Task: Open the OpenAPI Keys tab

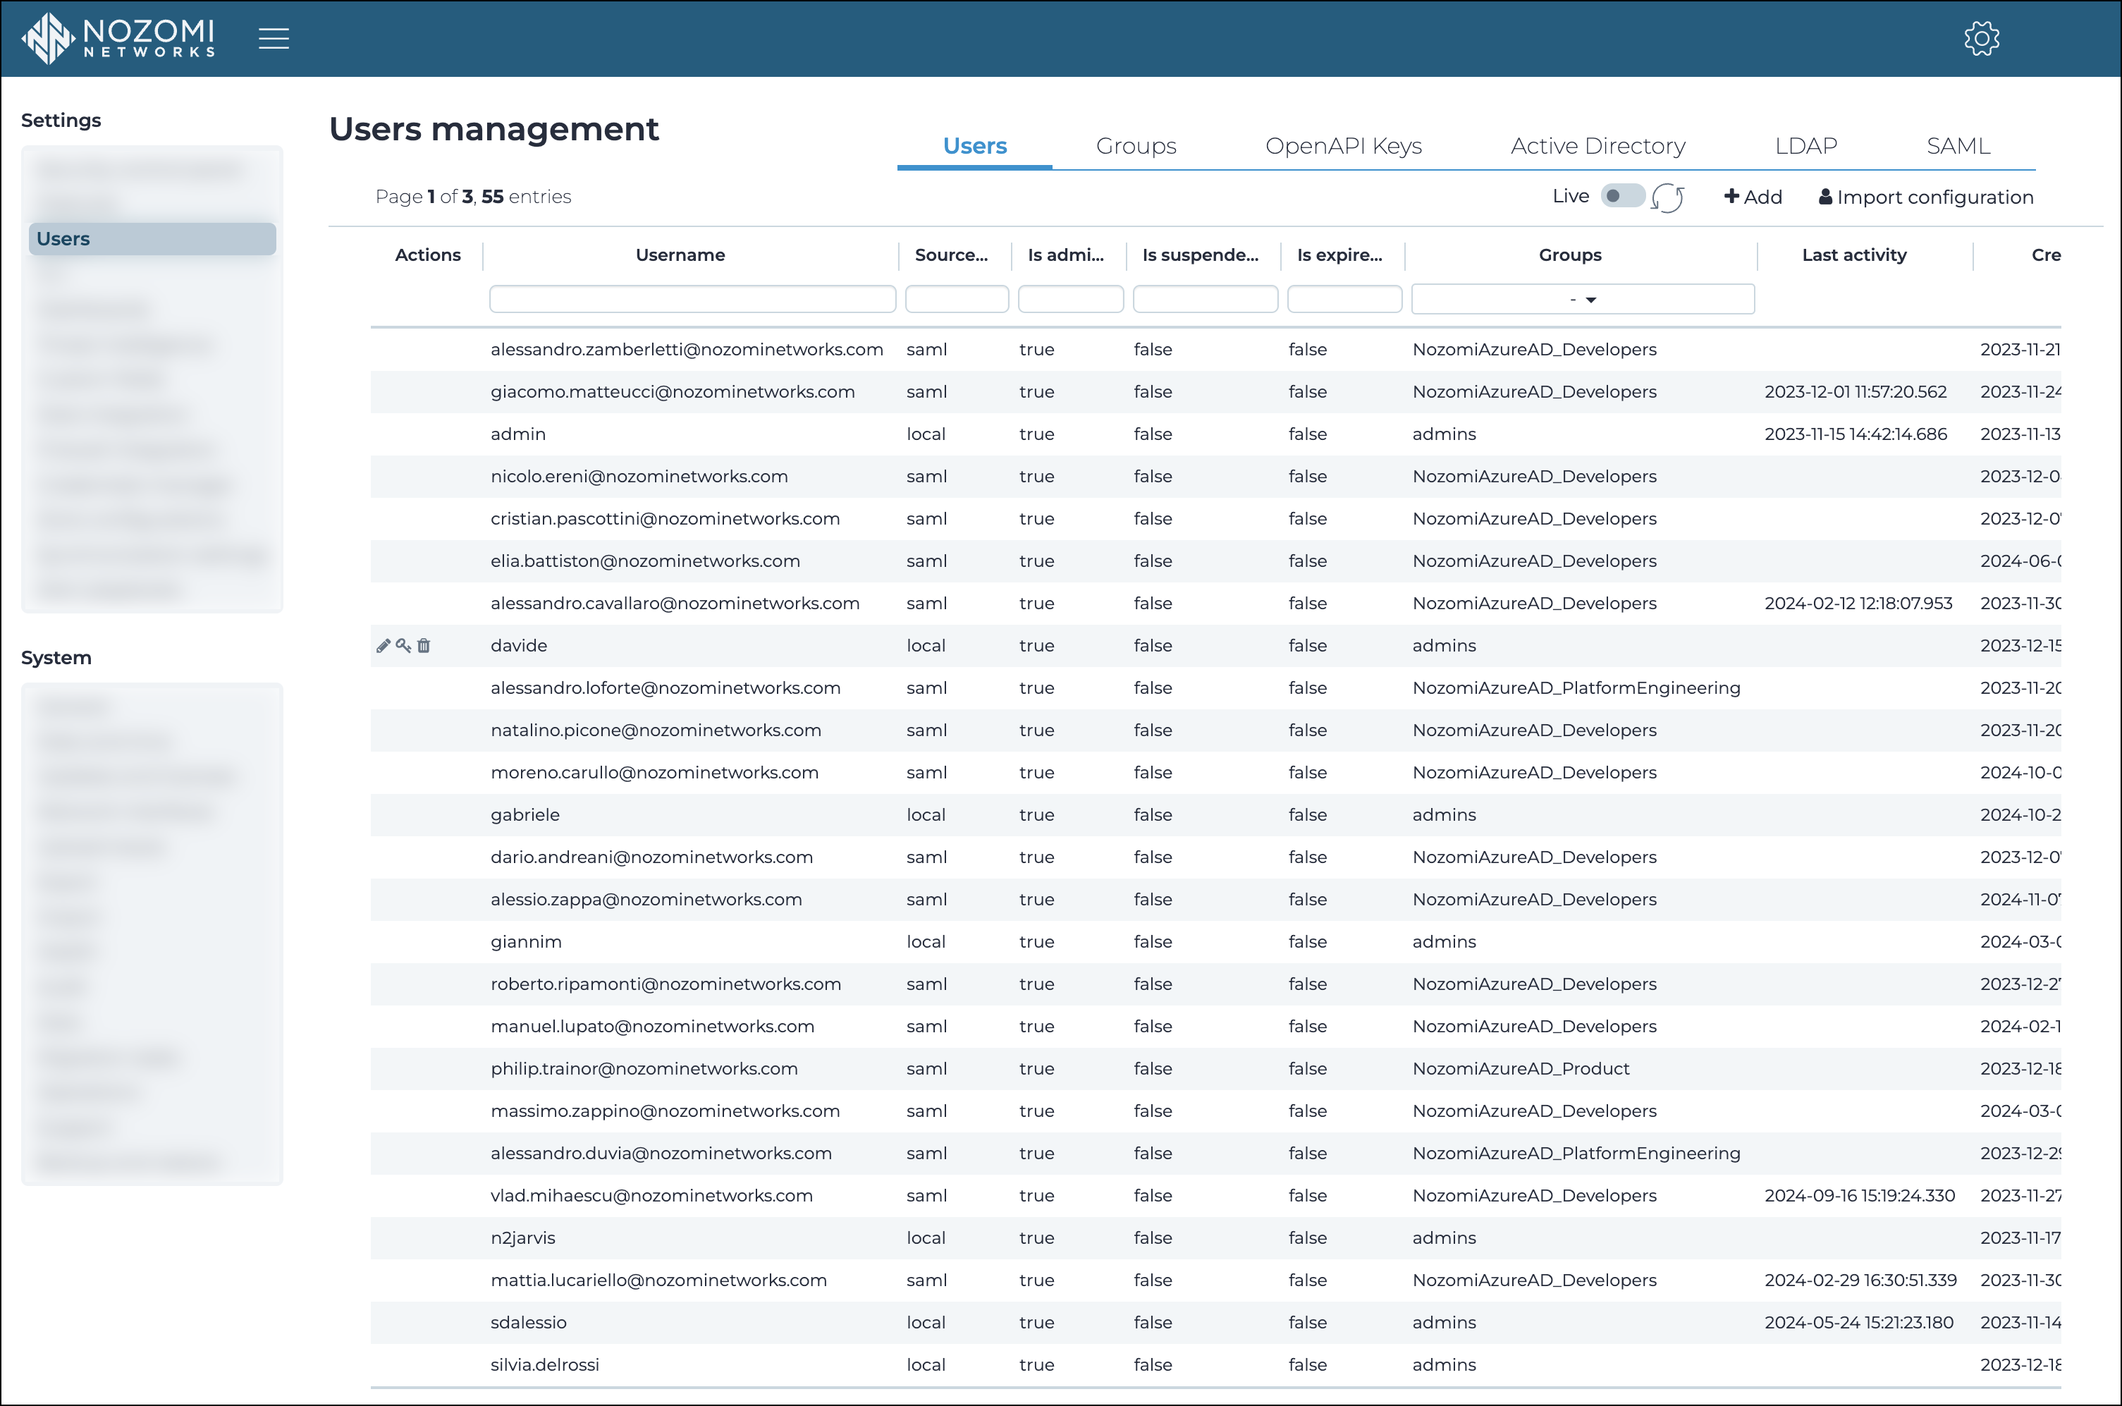Action: (1343, 146)
